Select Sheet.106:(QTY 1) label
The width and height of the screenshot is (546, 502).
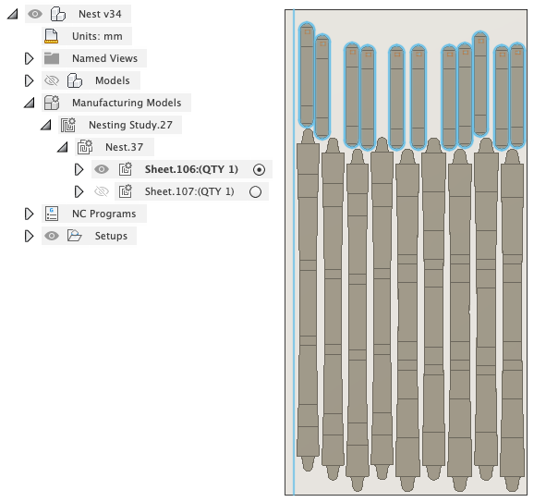coord(191,169)
